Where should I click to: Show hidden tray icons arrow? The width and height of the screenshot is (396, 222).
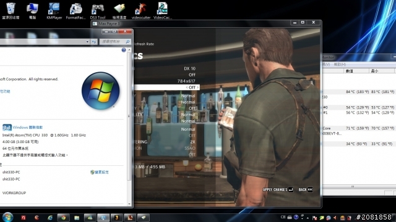pos(308,218)
